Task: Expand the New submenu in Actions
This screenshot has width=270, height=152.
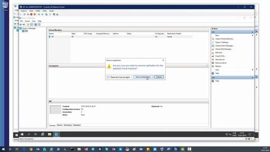Action: (x=232, y=35)
